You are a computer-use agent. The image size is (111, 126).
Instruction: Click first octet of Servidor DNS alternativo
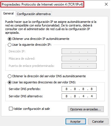tap(66, 96)
